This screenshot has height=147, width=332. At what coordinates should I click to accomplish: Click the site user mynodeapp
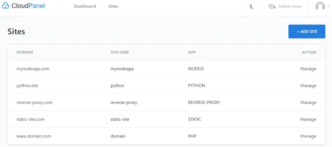pyautogui.click(x=122, y=69)
